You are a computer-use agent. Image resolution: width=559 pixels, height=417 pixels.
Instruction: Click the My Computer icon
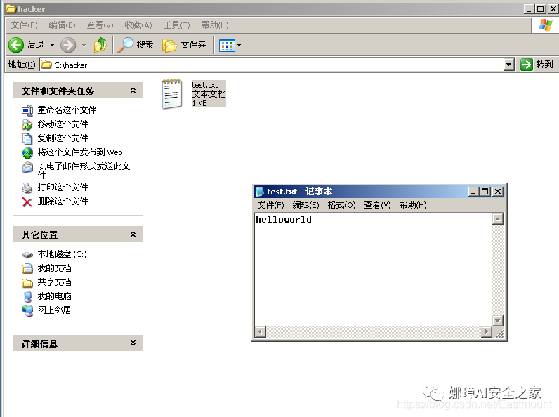tap(27, 296)
